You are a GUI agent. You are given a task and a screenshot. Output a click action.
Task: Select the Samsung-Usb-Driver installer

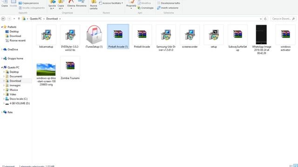pyautogui.click(x=166, y=38)
